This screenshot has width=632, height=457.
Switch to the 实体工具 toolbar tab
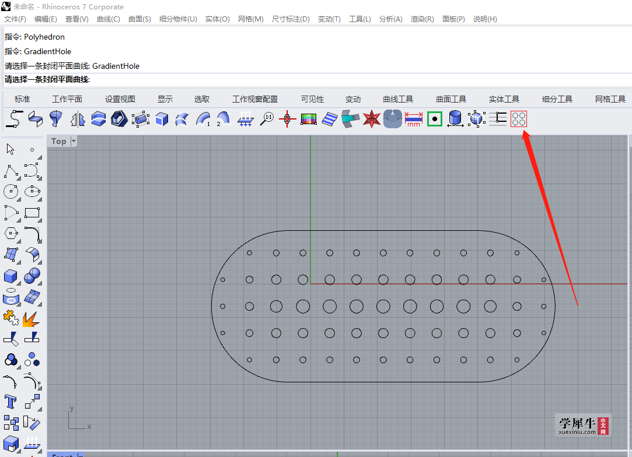pos(504,99)
